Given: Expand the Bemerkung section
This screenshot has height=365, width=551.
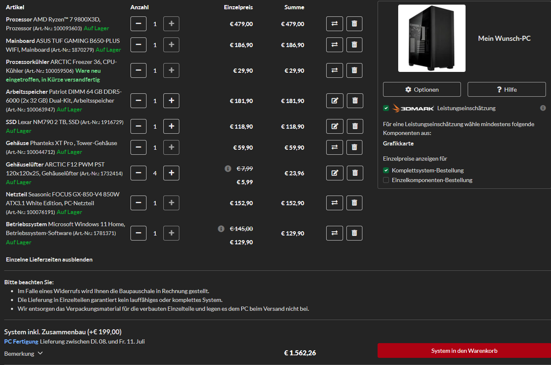Looking at the screenshot, I should click(x=24, y=354).
